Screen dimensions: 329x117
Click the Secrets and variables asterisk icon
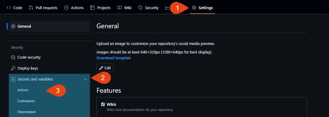point(13,79)
